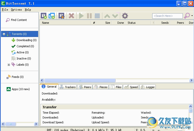Select the Labels (0) category

(x=20, y=65)
